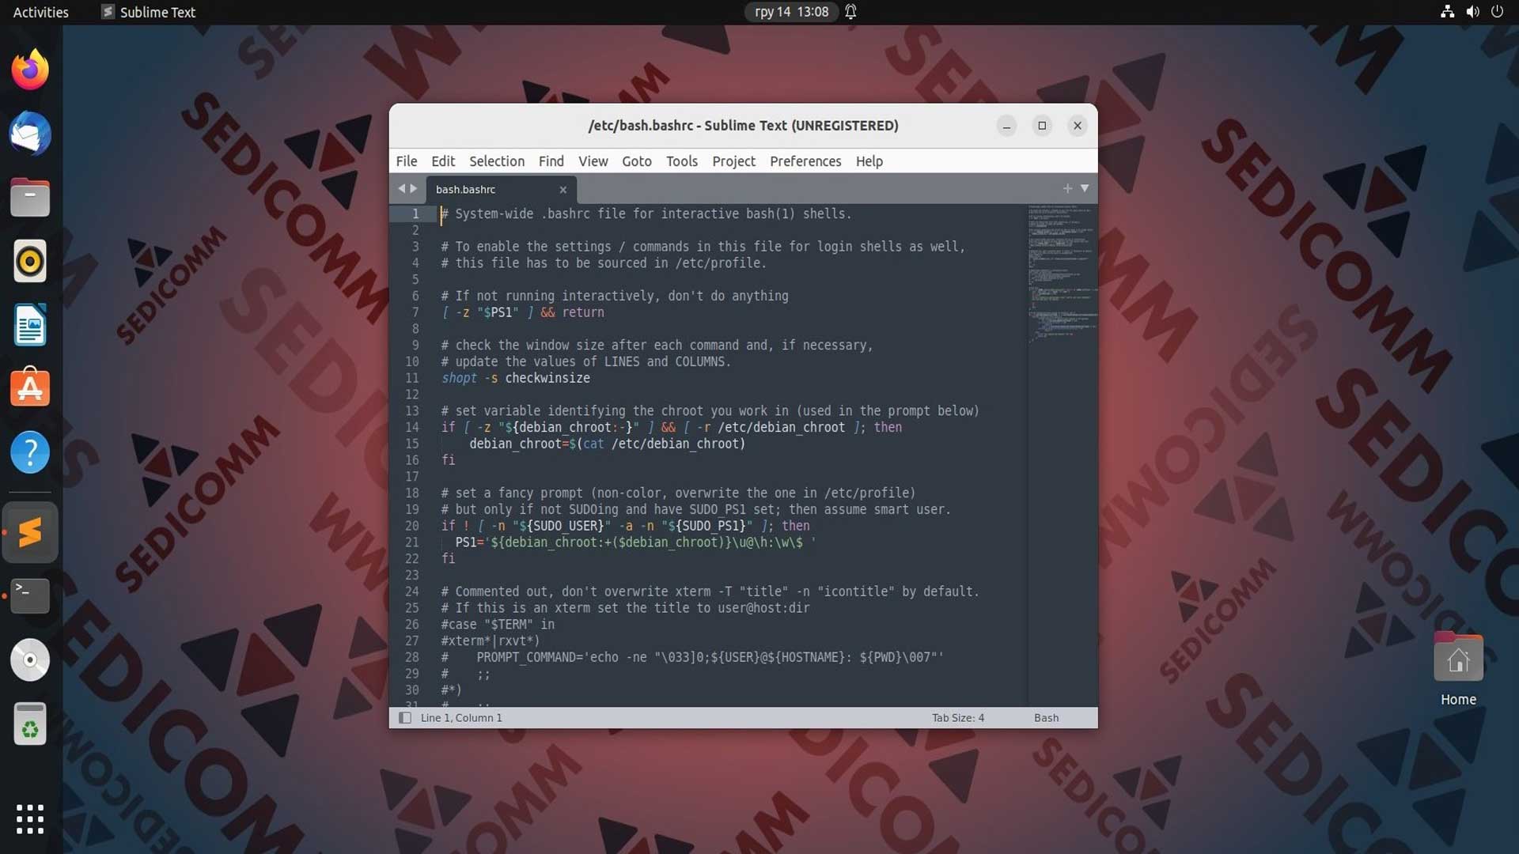Screen dimensions: 1519x854
Task: Open Preferences menu
Action: [x=805, y=161]
